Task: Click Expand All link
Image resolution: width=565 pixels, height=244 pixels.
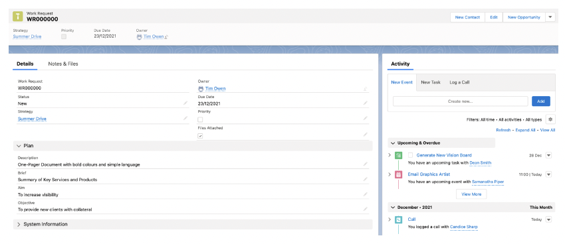Action: point(525,130)
